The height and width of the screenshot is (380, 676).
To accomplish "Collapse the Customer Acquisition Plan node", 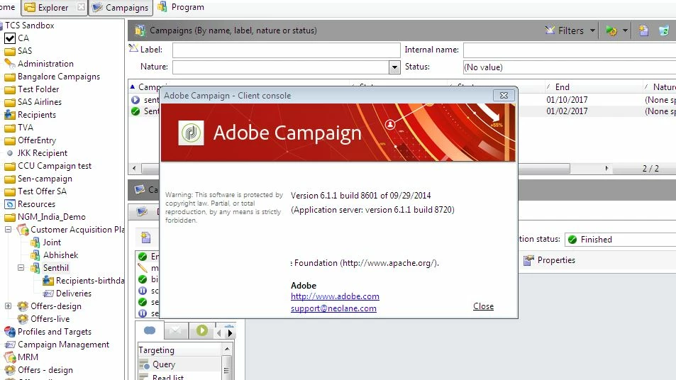I will point(8,230).
